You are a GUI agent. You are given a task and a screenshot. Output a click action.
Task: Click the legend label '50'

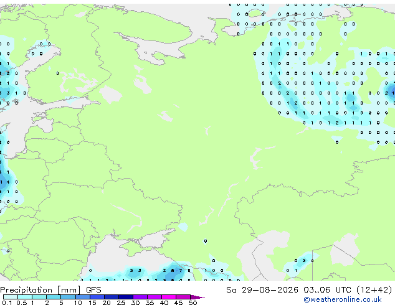193,303
